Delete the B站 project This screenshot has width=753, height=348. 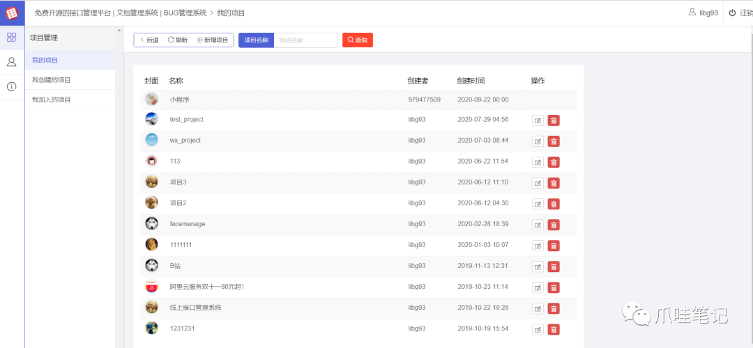554,267
